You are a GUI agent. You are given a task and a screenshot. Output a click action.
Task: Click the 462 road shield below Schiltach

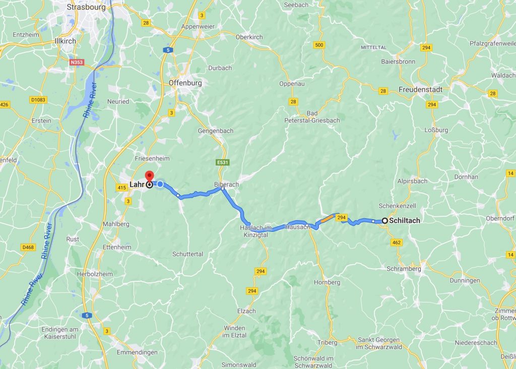(x=397, y=242)
